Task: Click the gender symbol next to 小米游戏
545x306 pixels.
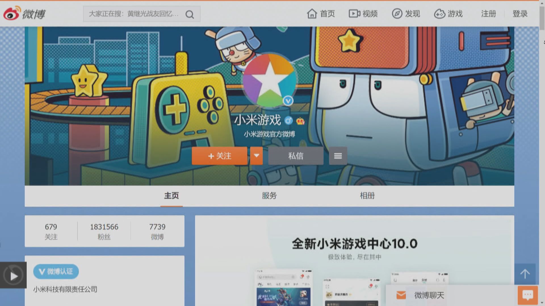Action: [288, 121]
